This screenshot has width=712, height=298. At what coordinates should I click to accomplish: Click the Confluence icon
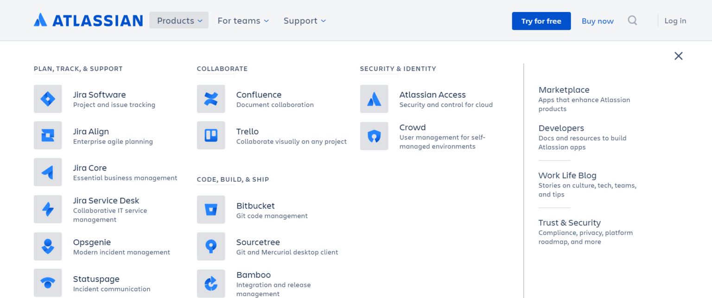211,99
